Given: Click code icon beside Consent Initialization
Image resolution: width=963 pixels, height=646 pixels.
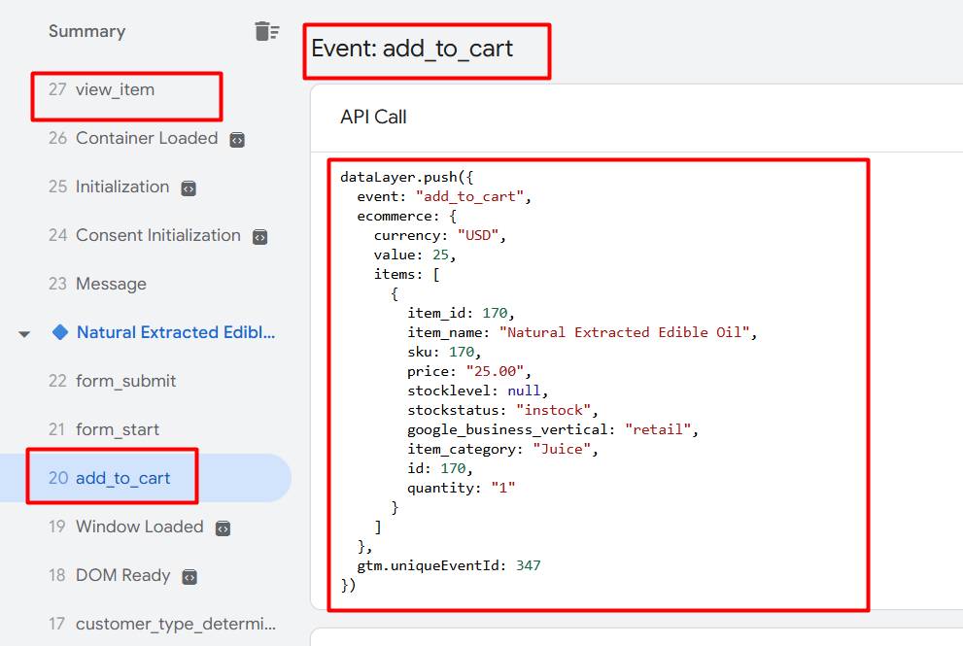Looking at the screenshot, I should 259,237.
